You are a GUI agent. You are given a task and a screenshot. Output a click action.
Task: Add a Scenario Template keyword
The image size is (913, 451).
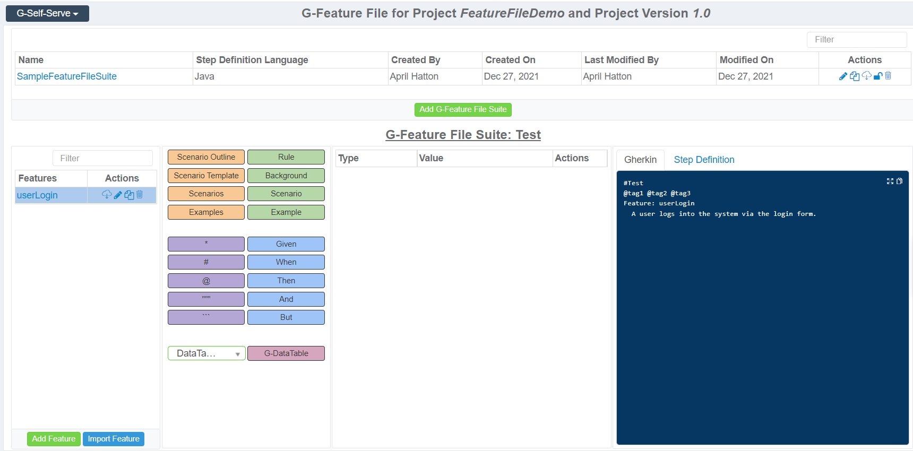coord(206,176)
